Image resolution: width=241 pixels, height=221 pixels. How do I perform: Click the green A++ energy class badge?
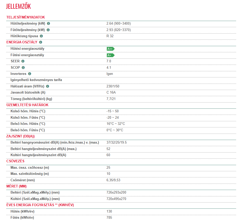(110, 49)
